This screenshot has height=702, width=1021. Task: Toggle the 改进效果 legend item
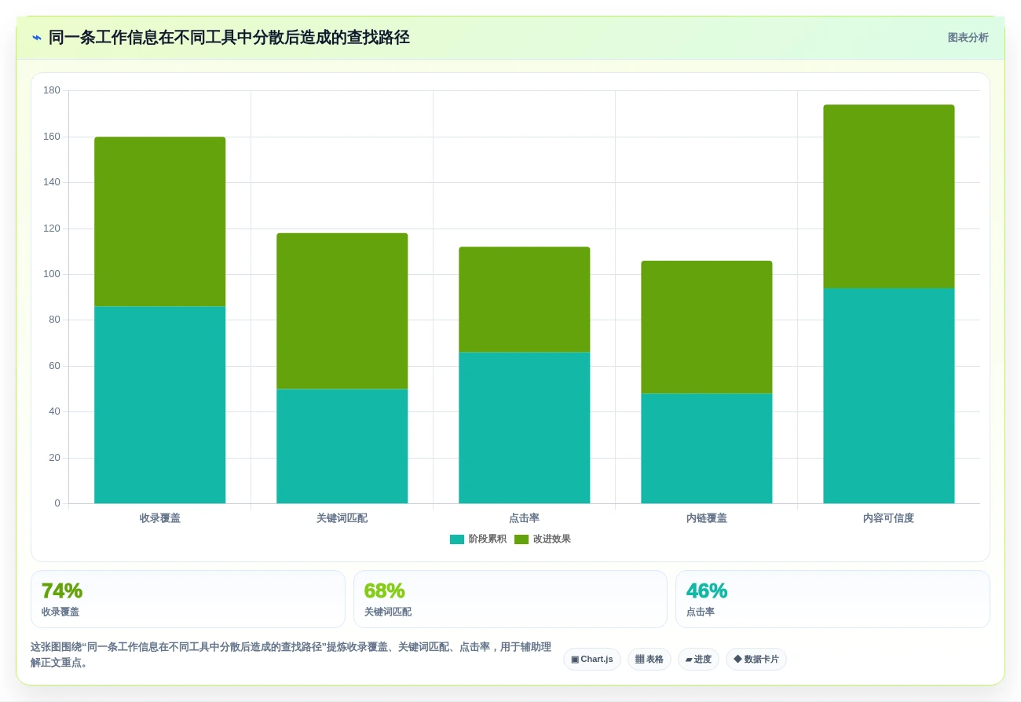[x=543, y=539]
